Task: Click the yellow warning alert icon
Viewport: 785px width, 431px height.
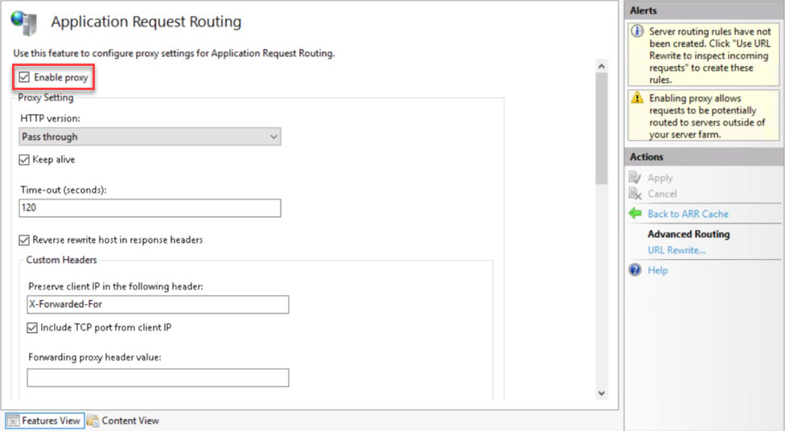Action: (637, 97)
